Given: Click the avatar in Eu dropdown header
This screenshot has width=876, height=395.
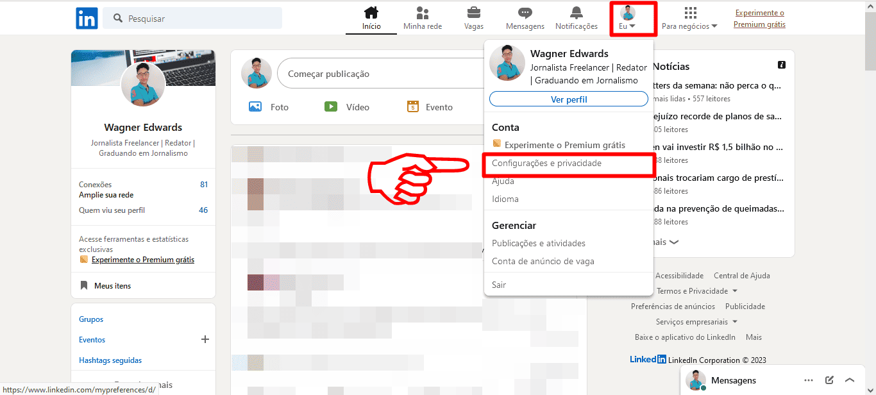Looking at the screenshot, I should coord(507,63).
